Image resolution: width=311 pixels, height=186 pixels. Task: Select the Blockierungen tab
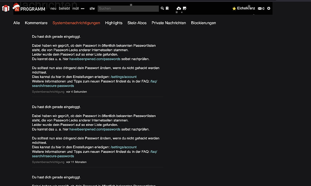coord(203,23)
